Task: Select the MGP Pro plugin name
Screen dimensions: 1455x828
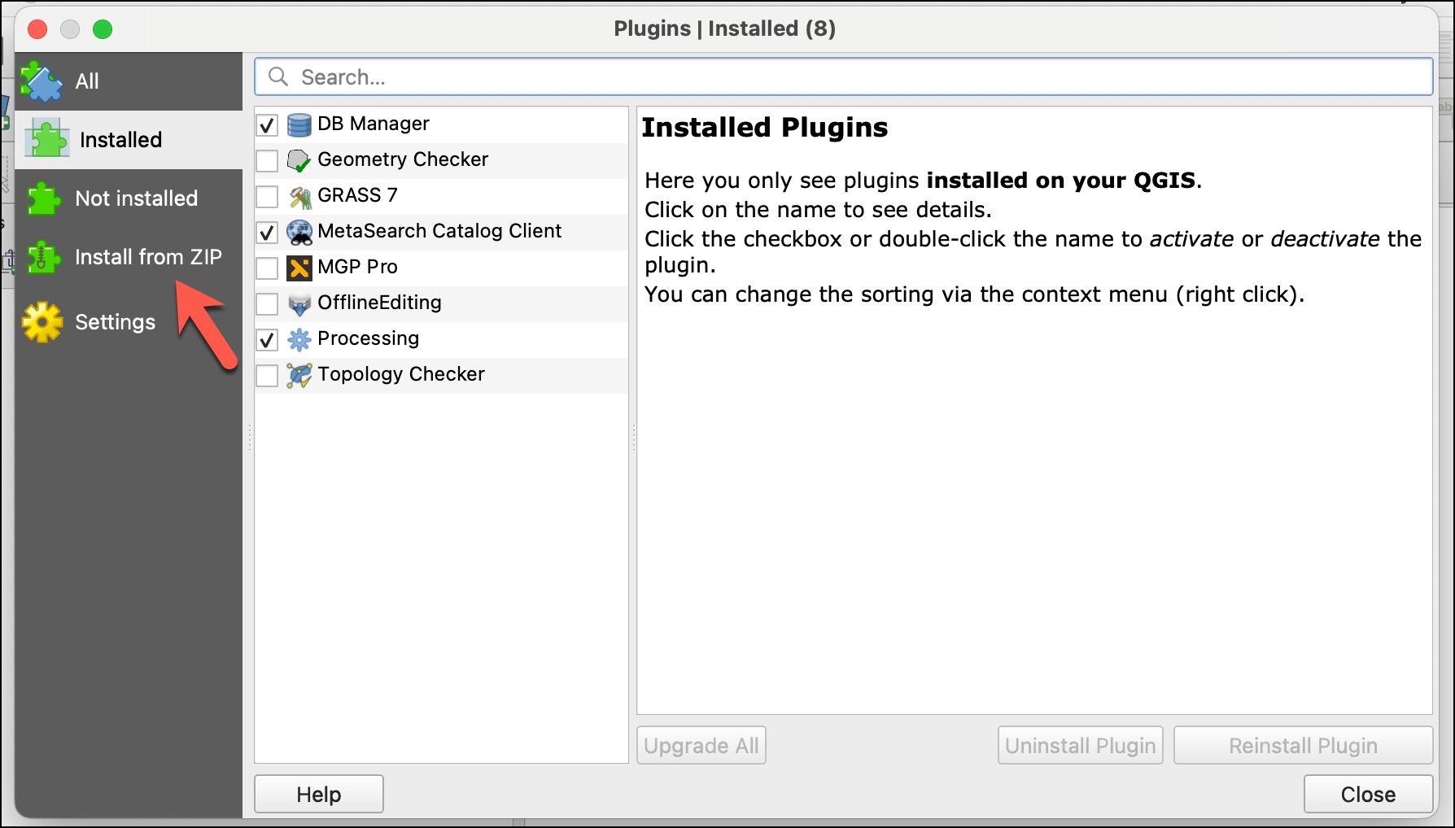Action: point(357,267)
